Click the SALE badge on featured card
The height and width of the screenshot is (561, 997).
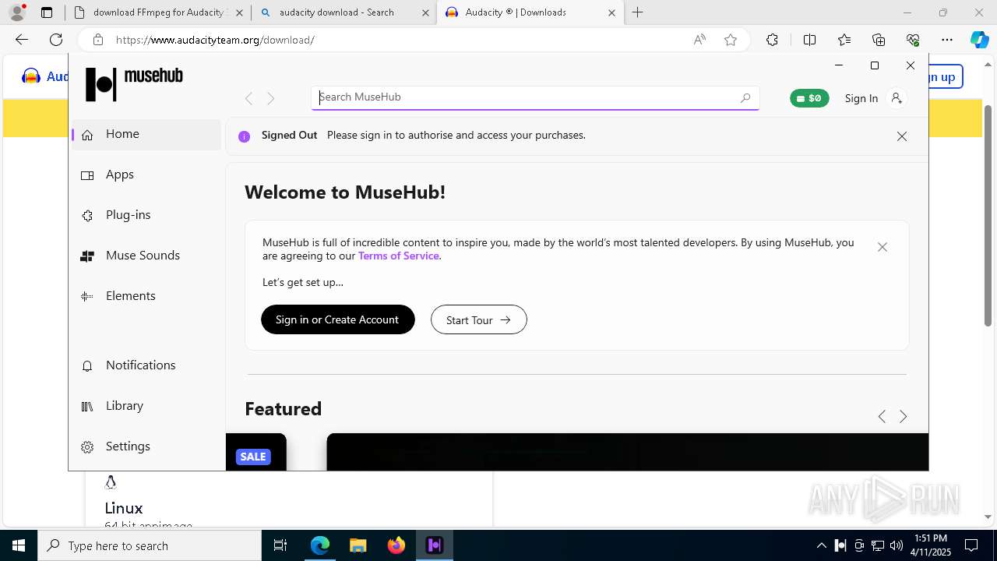(253, 457)
